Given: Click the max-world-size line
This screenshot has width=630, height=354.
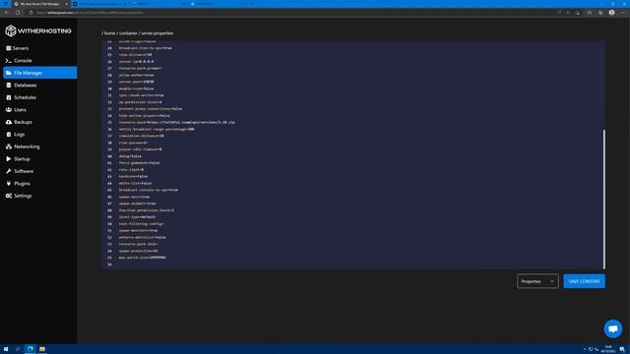Looking at the screenshot, I should [x=142, y=258].
